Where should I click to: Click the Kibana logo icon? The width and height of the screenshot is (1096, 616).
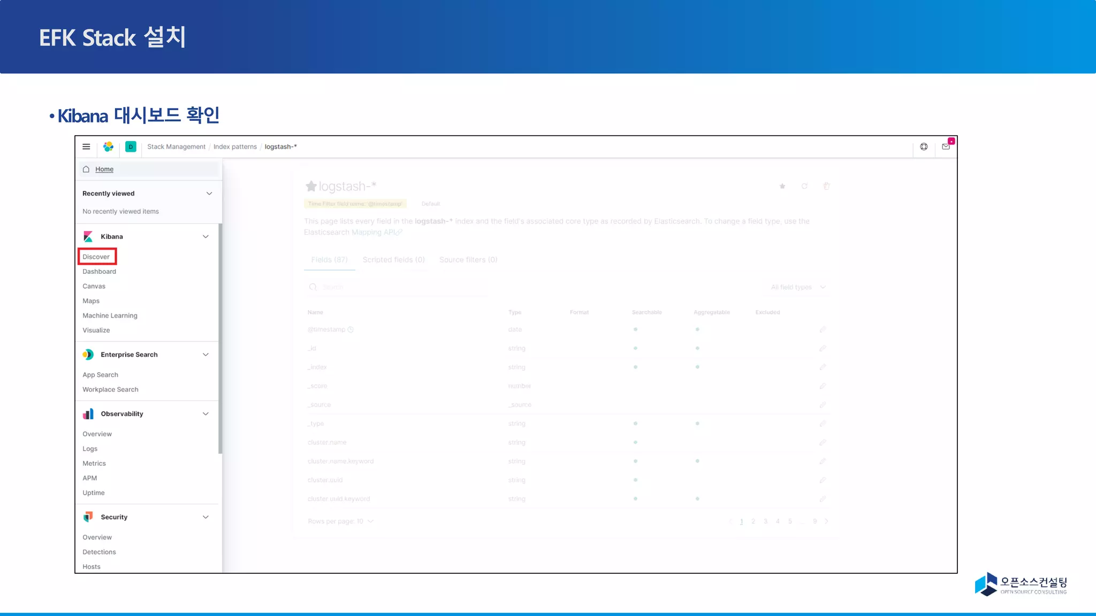[88, 236]
